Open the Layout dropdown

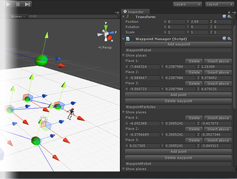pos(220,4)
